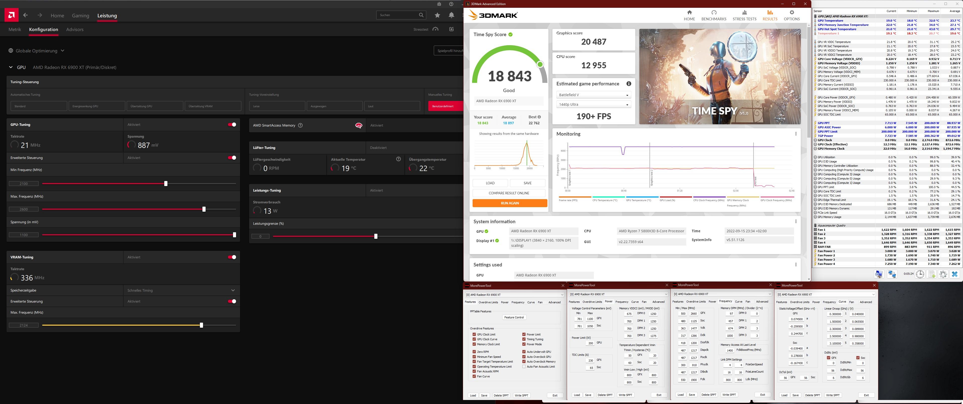
Task: Click the HWiNFO sensor summary magnifier icon
Action: [879, 274]
